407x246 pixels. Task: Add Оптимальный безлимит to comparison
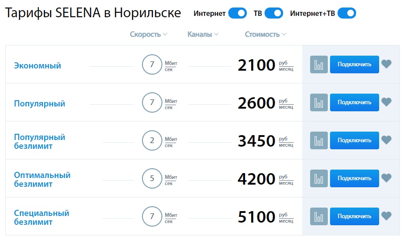coord(319,178)
